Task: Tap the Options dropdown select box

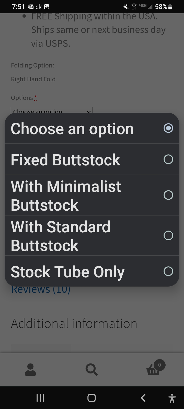Action: pyautogui.click(x=52, y=110)
